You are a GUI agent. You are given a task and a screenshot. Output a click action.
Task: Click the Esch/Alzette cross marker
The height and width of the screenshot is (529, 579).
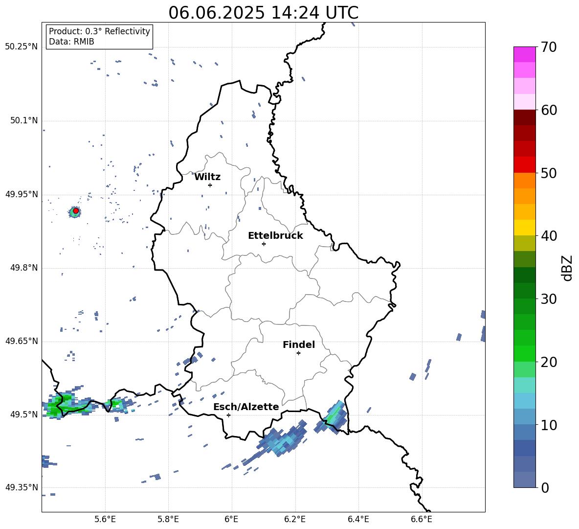pyautogui.click(x=228, y=415)
